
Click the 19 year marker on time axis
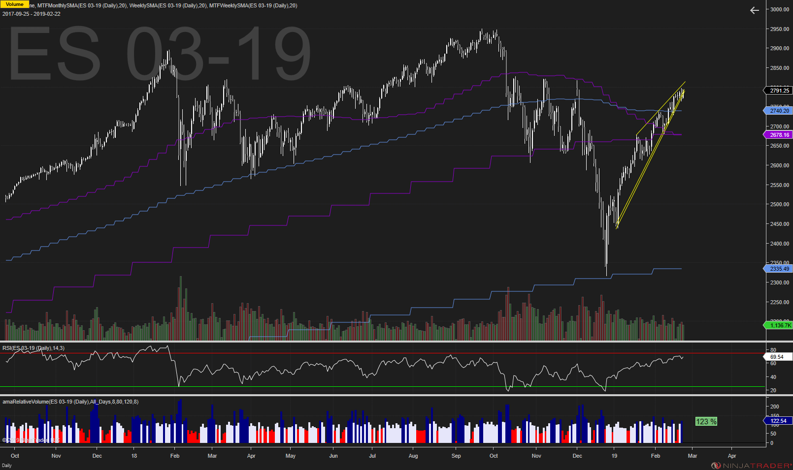point(614,456)
